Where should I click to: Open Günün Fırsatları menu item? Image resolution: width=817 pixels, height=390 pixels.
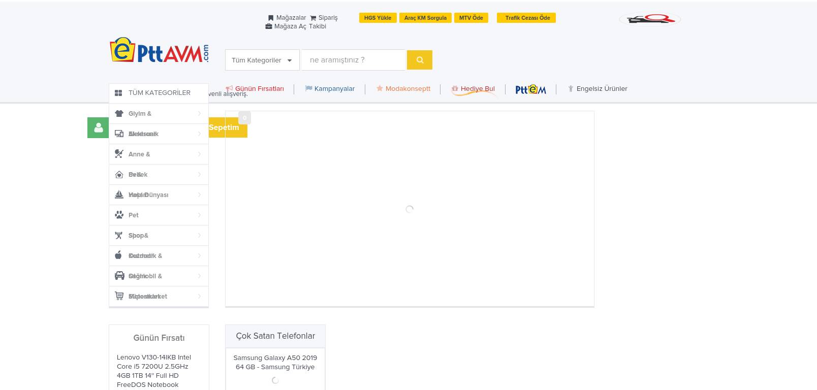tap(259, 89)
